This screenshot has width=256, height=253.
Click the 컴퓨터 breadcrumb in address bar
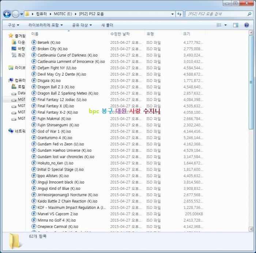(x=41, y=14)
